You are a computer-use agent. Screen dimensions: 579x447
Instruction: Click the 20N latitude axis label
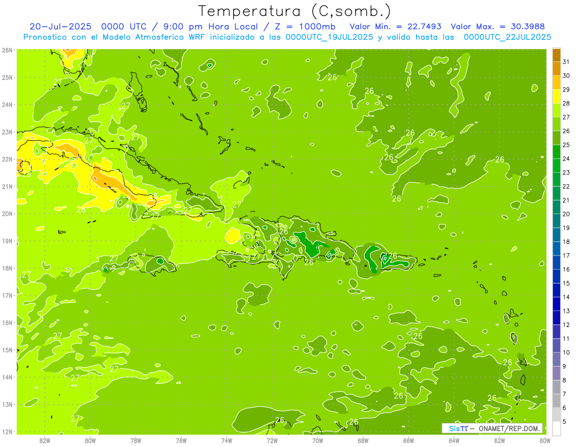(7, 214)
